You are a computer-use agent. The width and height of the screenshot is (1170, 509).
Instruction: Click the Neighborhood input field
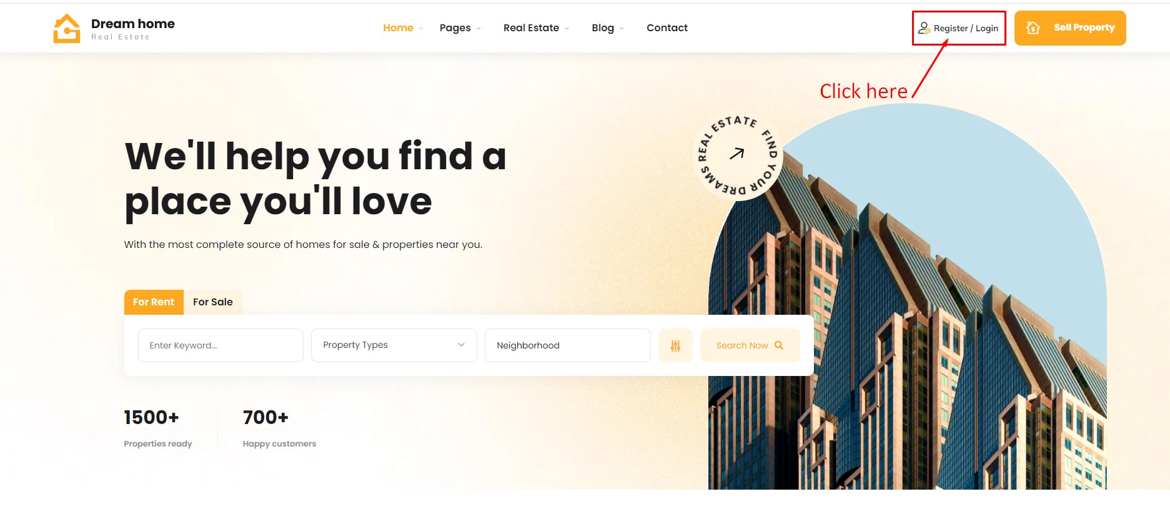(568, 345)
